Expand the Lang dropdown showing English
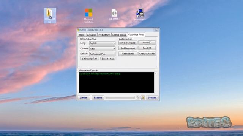The height and width of the screenshot is (136, 243). 102,43
